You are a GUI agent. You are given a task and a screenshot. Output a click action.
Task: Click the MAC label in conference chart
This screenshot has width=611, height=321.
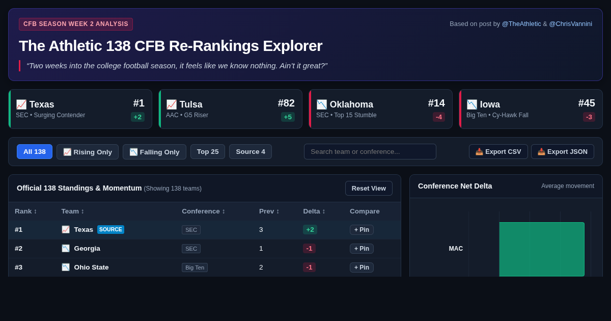tap(456, 249)
